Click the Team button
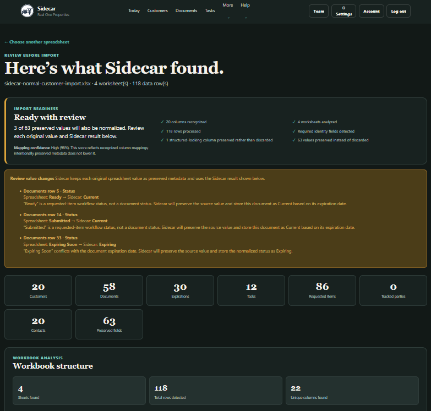The width and height of the screenshot is (431, 411). click(319, 11)
